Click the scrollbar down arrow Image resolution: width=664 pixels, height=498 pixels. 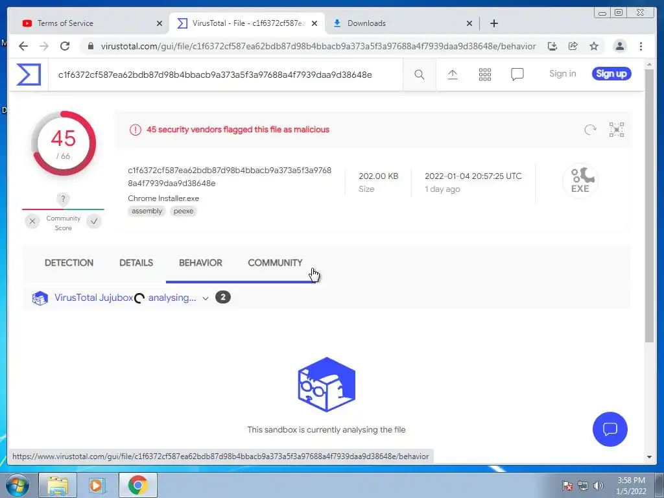pyautogui.click(x=649, y=457)
